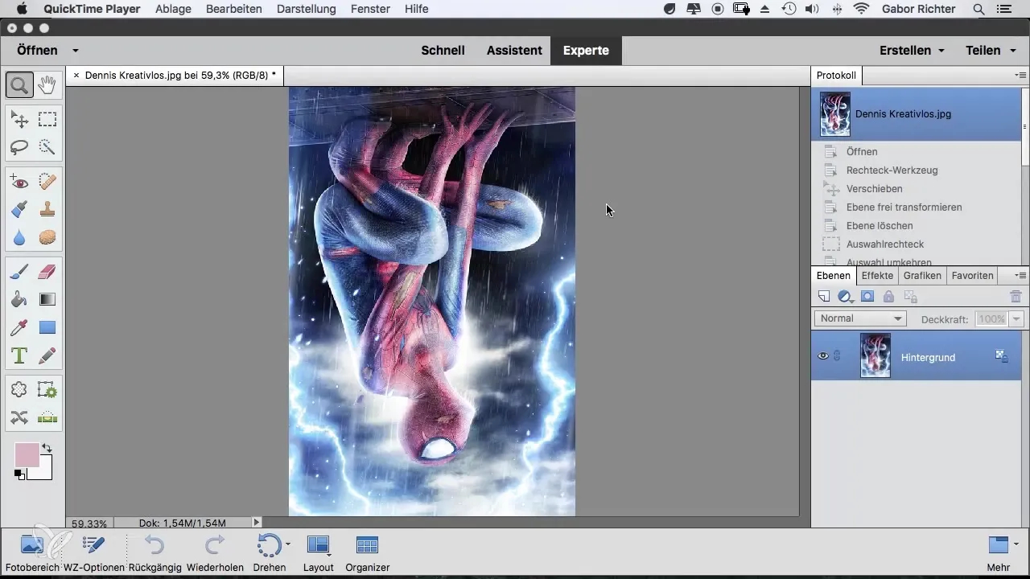This screenshot has width=1030, height=579.
Task: Select the Gradient tool
Action: click(47, 300)
